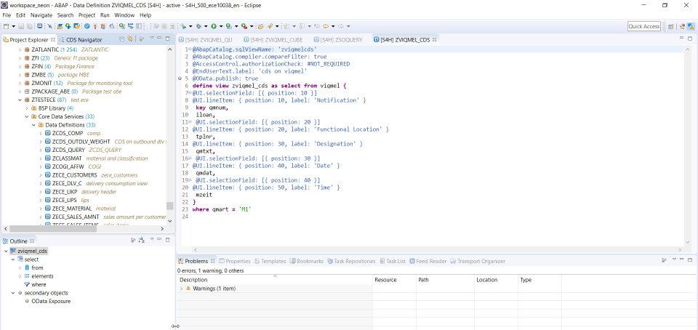Screen dimensions: 698x330
Task: Open the Task Repositories tab
Action: [352, 261]
